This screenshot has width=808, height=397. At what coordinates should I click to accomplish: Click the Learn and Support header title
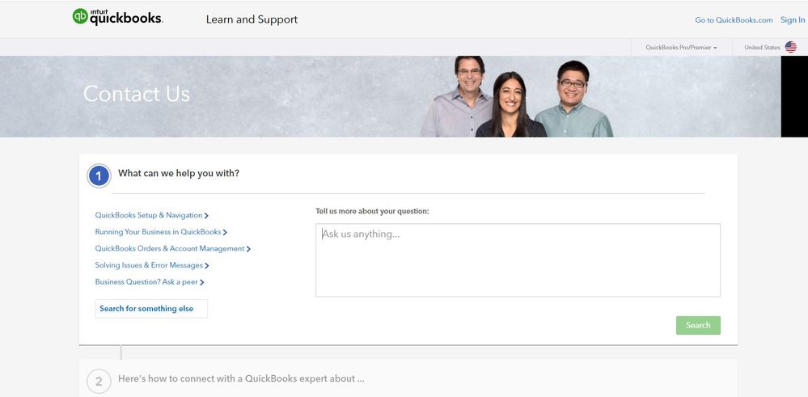click(x=252, y=19)
